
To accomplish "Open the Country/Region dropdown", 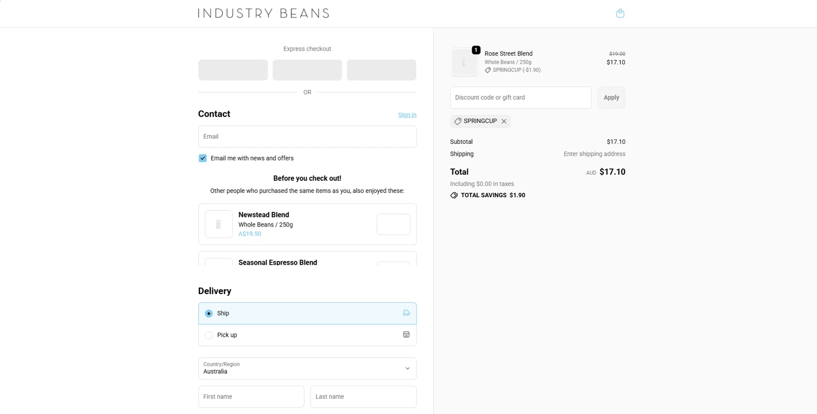I will click(x=307, y=368).
